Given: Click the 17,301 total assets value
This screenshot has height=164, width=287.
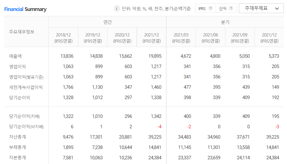Looking at the screenshot, I should point(96,137).
